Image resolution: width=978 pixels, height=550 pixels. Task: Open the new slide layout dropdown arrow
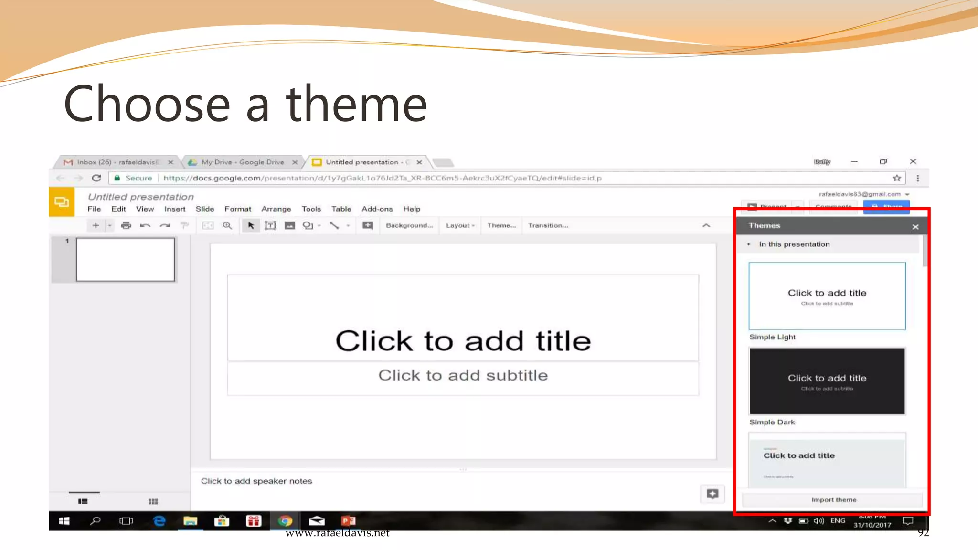point(110,225)
